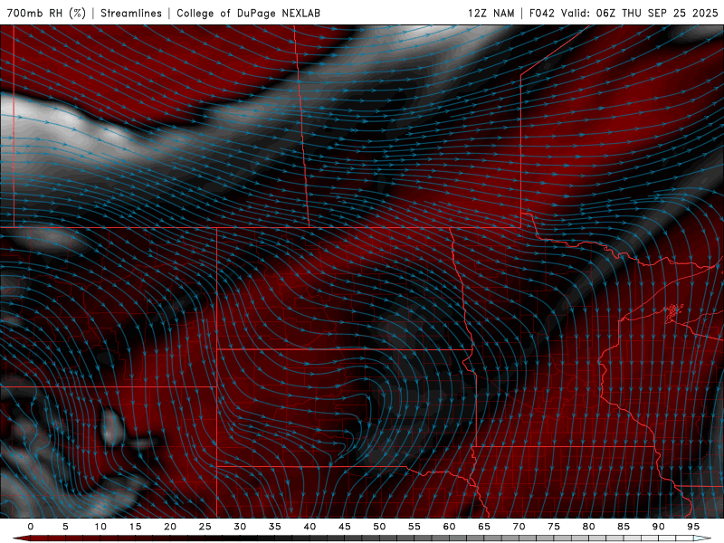
Task: Click 'Valid: 06Z THU SEP 25 2025' text
Action: (x=640, y=13)
